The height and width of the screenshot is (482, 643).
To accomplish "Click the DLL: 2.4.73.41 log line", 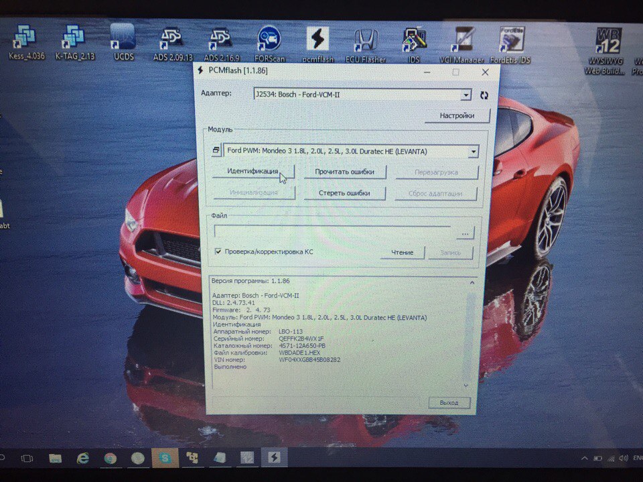I will pyautogui.click(x=234, y=302).
